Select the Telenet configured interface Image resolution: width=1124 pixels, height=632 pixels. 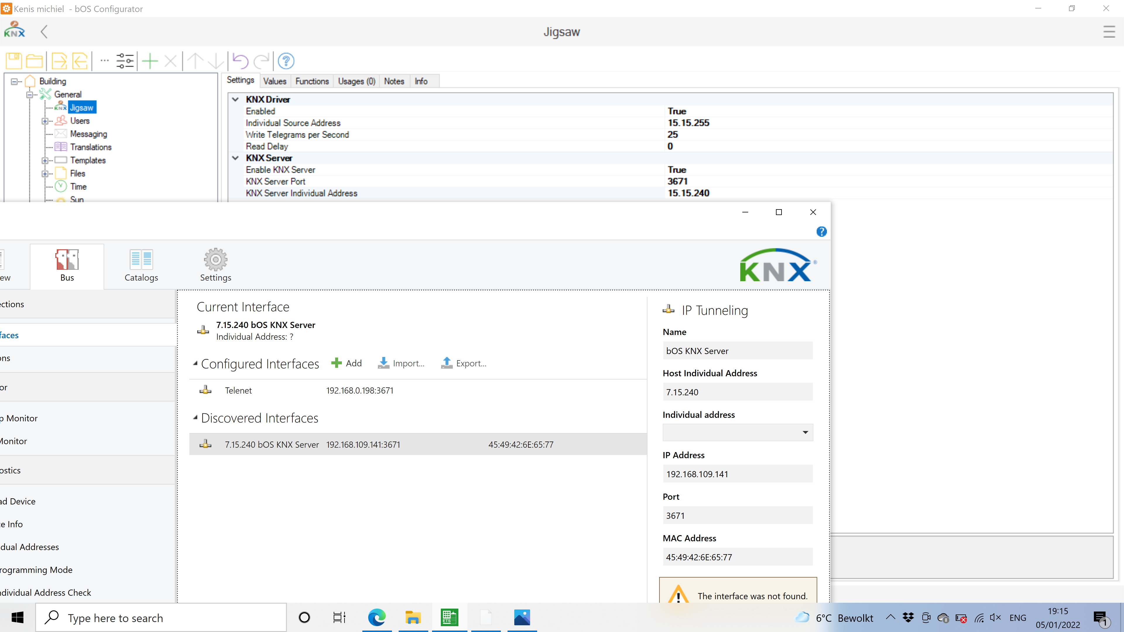[238, 390]
